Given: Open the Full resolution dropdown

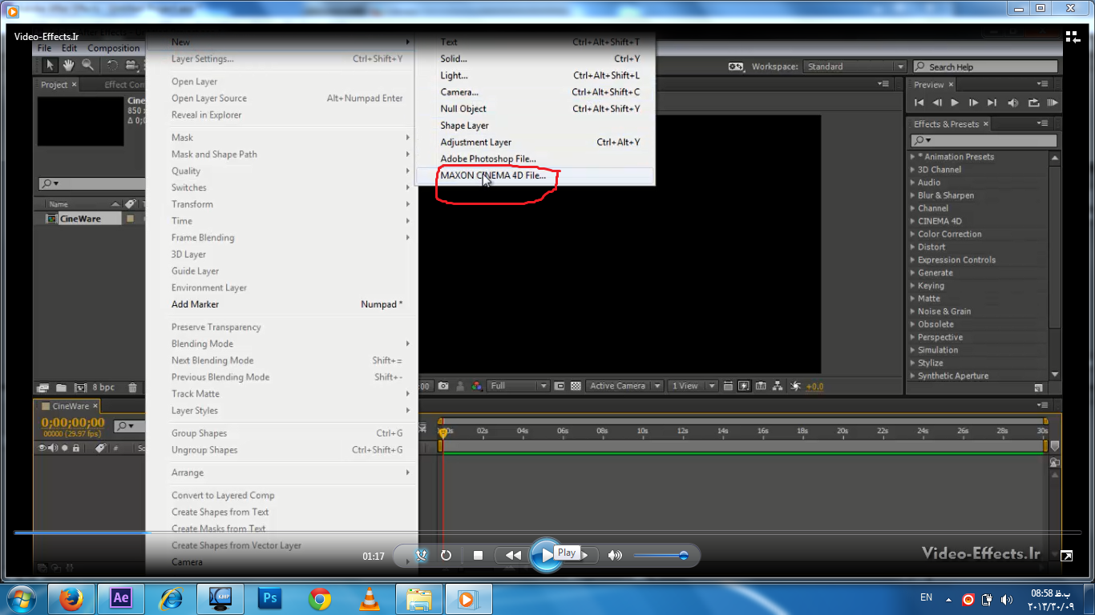Looking at the screenshot, I should [x=519, y=386].
